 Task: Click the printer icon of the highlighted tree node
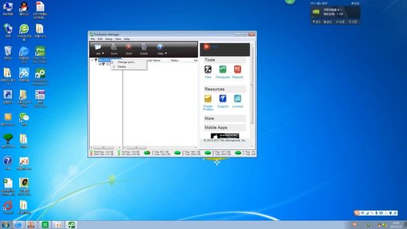point(96,60)
